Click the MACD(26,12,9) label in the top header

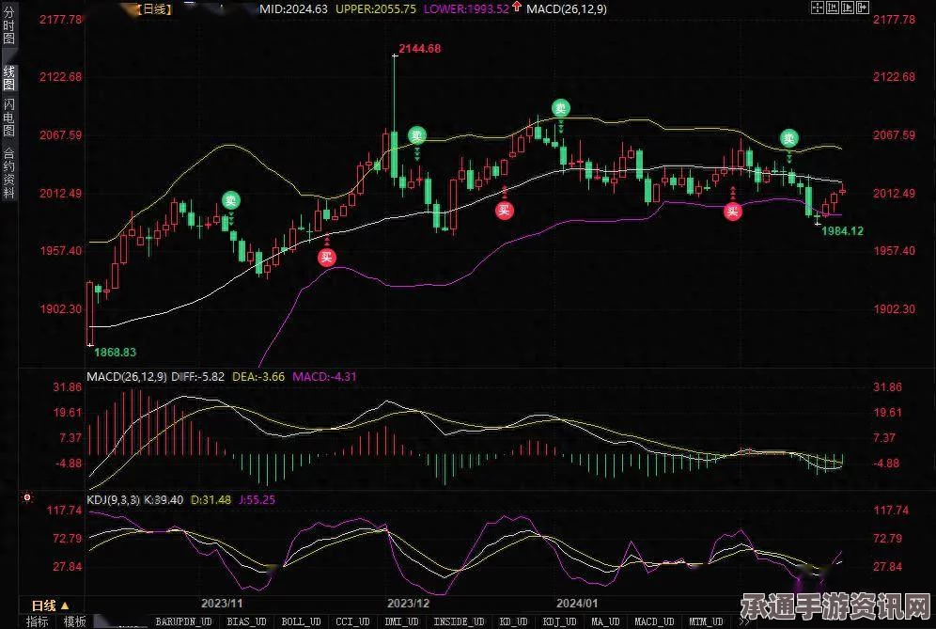[x=567, y=9]
